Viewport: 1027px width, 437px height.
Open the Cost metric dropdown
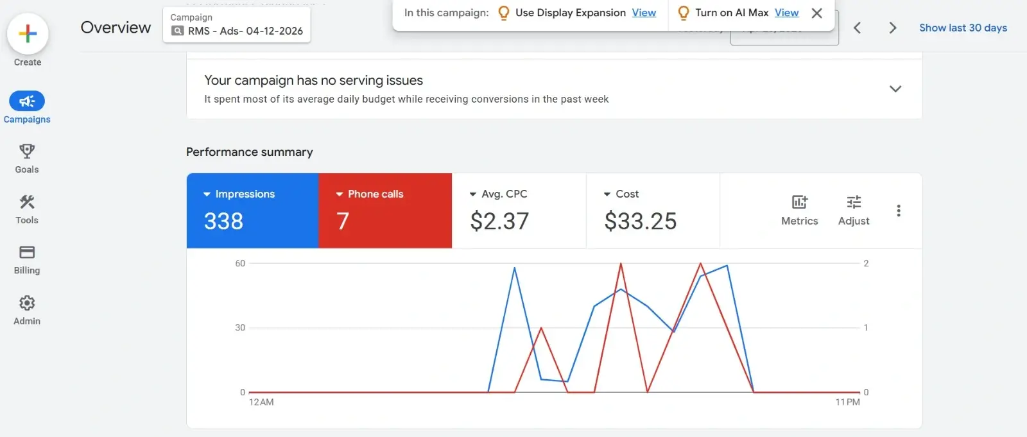coord(607,194)
